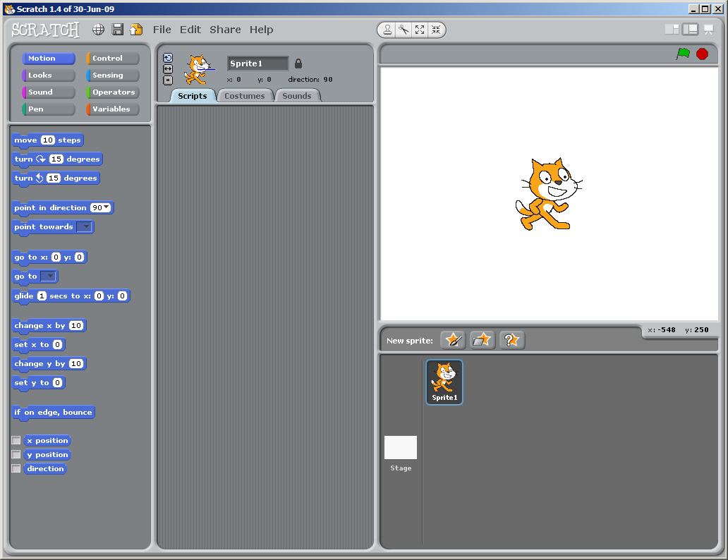The height and width of the screenshot is (560, 728).
Task: Enable the x position stage monitor checkbox
Action: (x=16, y=441)
